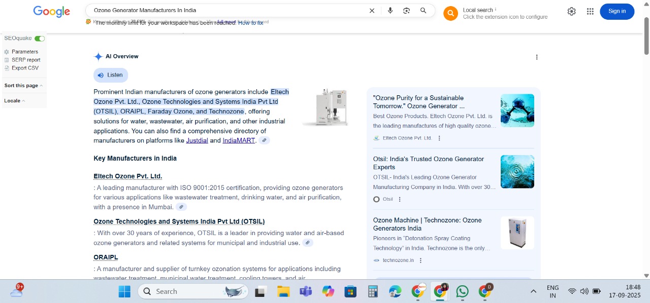Open the Google apps grid

(x=590, y=11)
